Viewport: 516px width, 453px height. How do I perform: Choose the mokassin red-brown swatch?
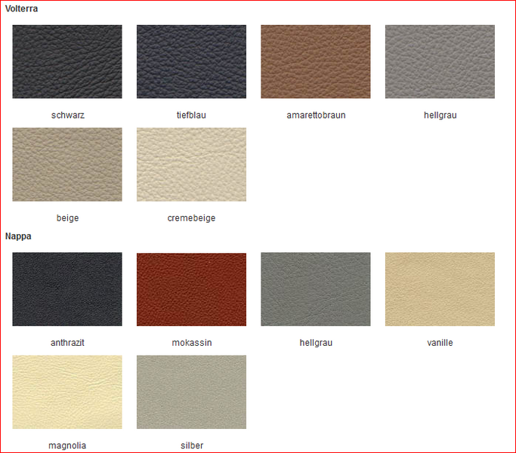(191, 289)
